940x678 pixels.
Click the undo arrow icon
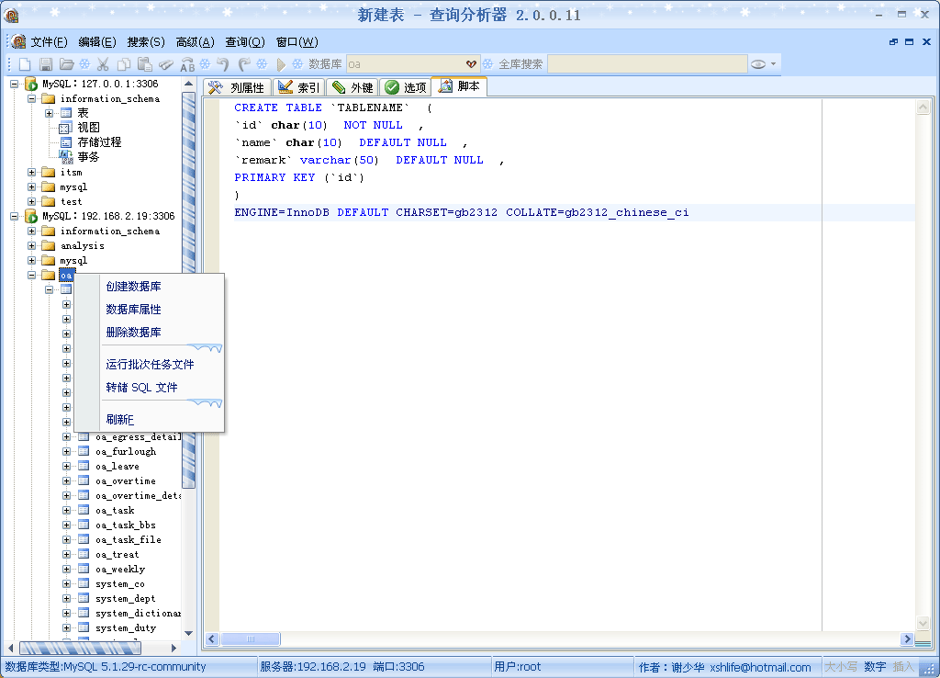(223, 64)
